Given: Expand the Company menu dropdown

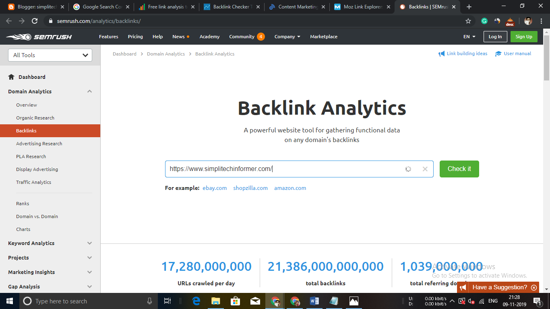Looking at the screenshot, I should pos(287,37).
